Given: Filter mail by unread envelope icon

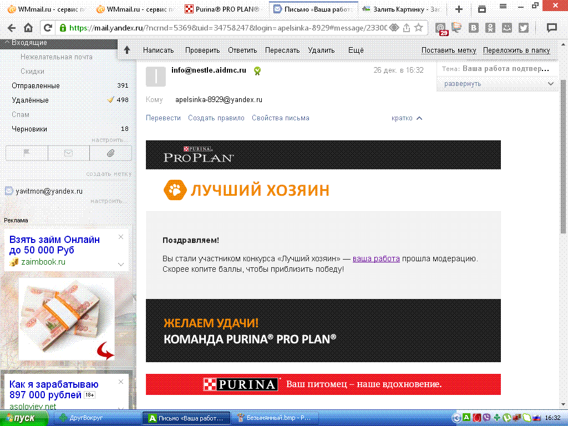Looking at the screenshot, I should [68, 153].
